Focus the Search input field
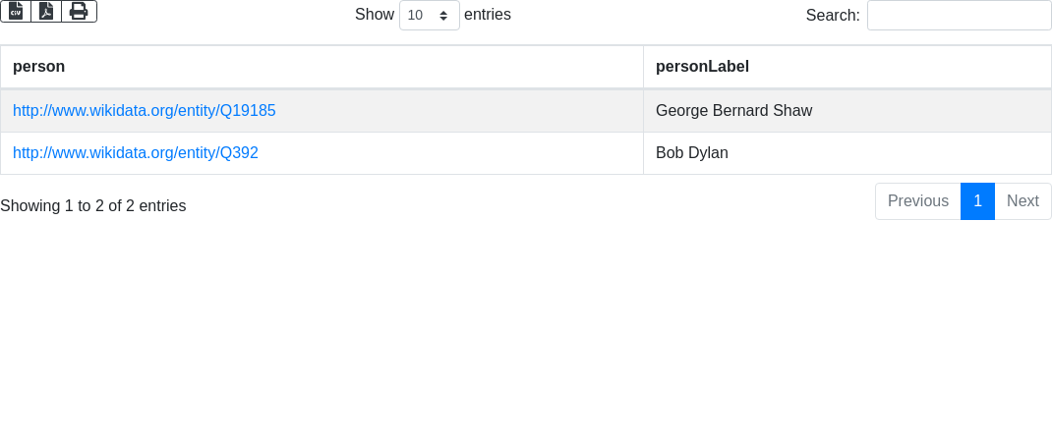1052x442 pixels. [959, 15]
